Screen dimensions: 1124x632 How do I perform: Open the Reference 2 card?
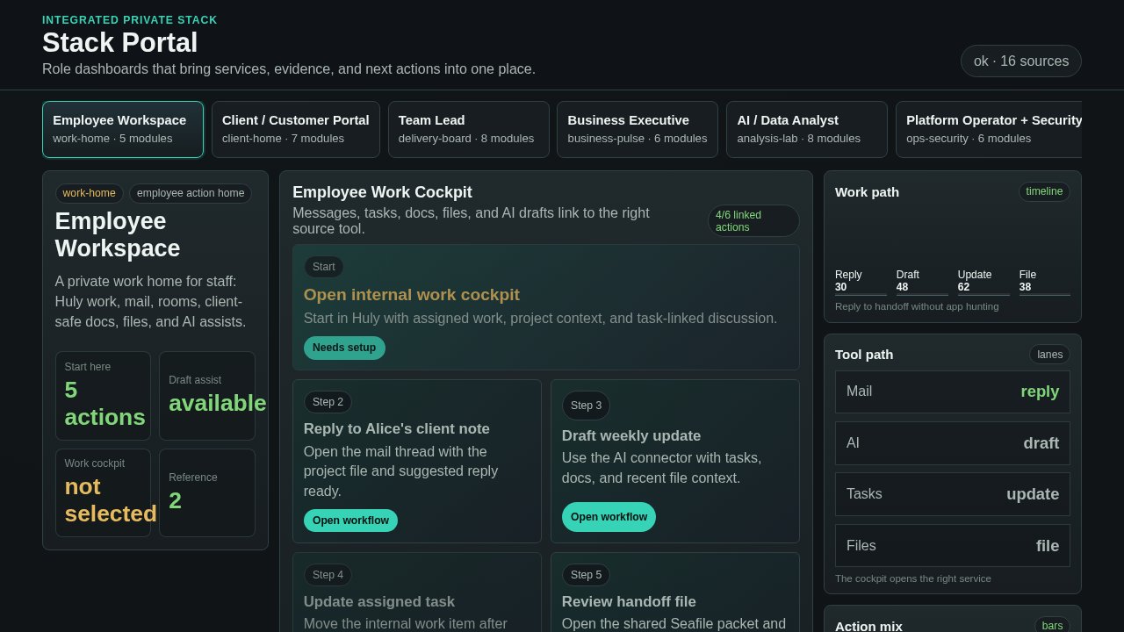(207, 493)
